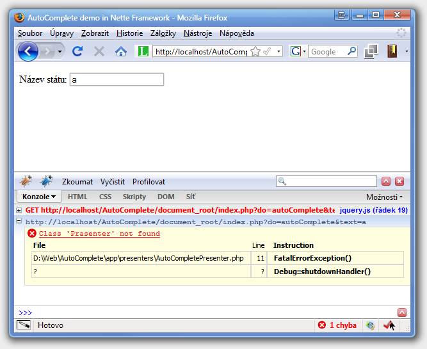Screen dimensions: 427x349
Task: Open the Nápověda menu
Action: point(237,33)
